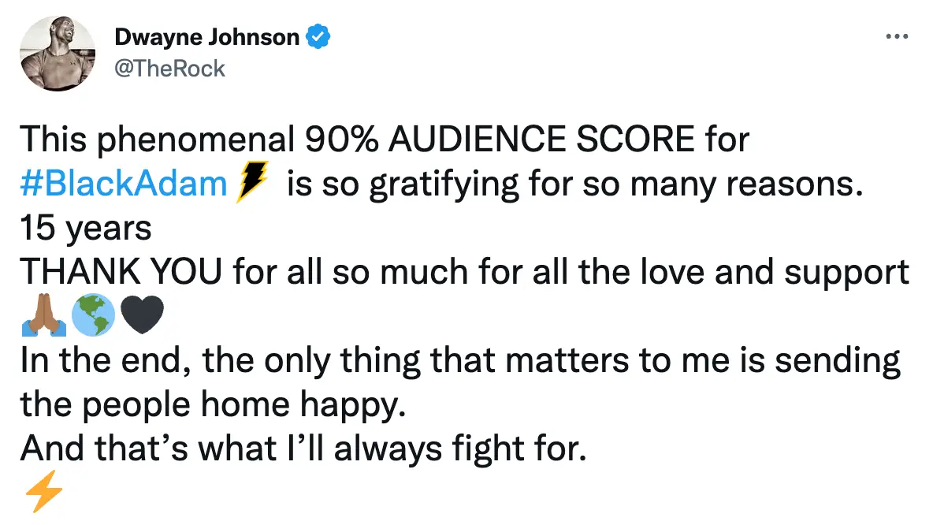Click the verified blue checkmark badge
933x525 pixels.
pyautogui.click(x=319, y=35)
